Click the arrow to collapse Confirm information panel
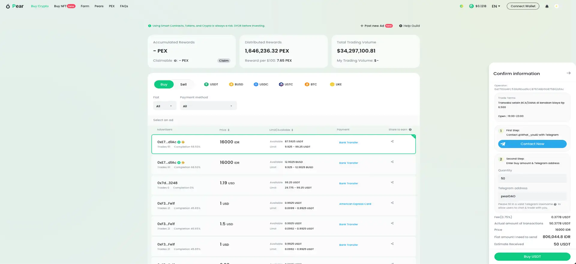 [568, 73]
